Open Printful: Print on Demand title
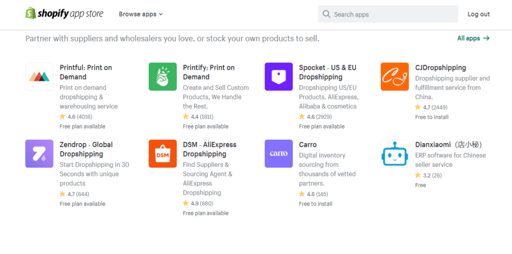Image resolution: width=512 pixels, height=254 pixels. click(86, 72)
